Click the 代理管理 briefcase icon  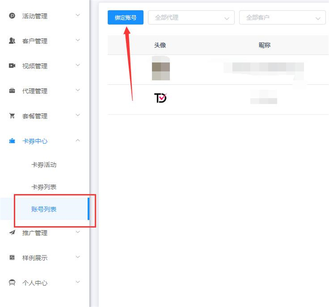pos(12,91)
